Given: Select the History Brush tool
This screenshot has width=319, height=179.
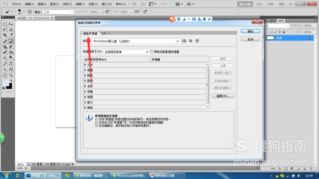Looking at the screenshot, I should (x=11, y=47).
